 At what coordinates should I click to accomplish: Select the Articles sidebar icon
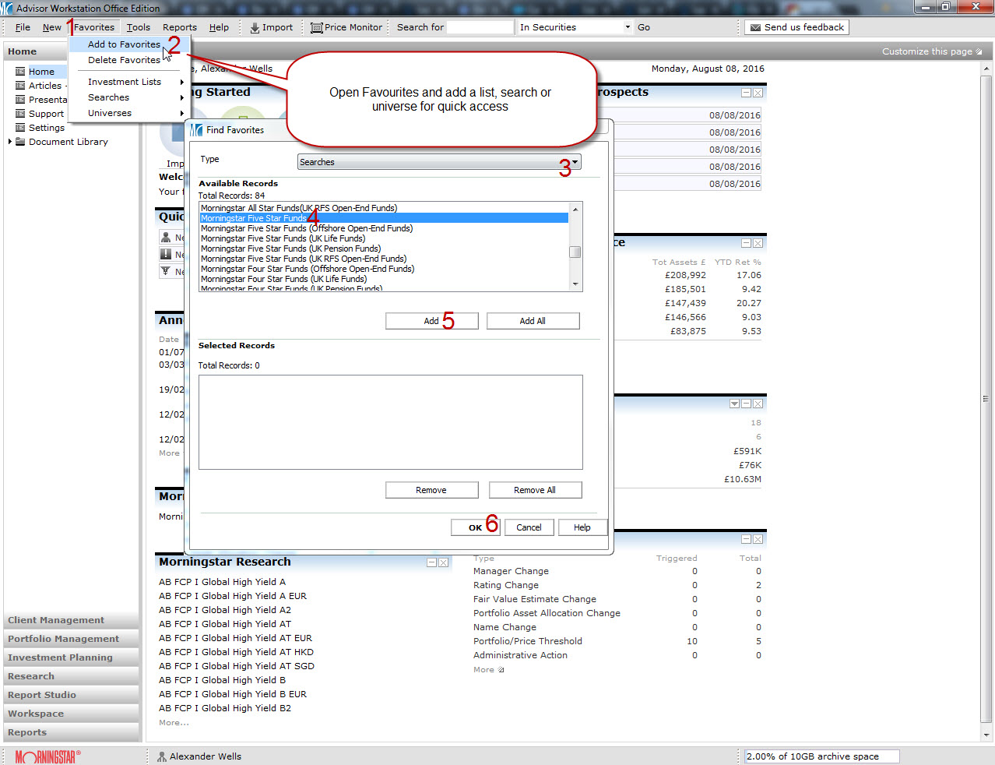click(20, 86)
